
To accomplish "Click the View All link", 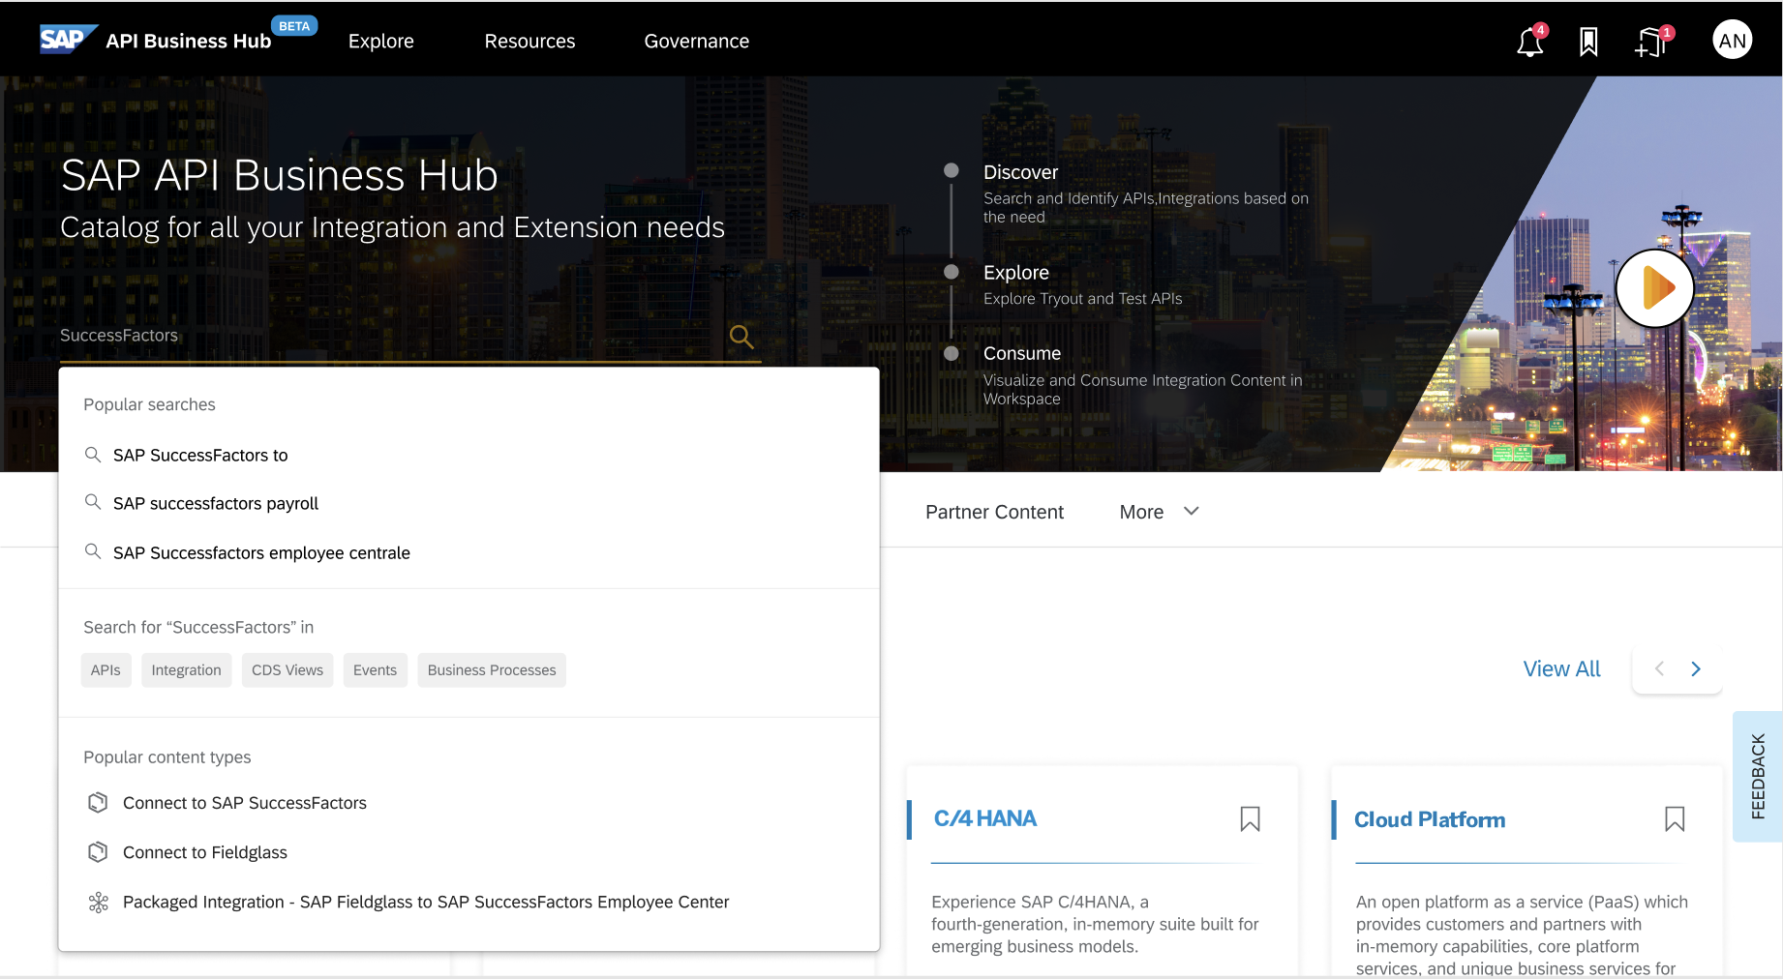I will (1561, 668).
